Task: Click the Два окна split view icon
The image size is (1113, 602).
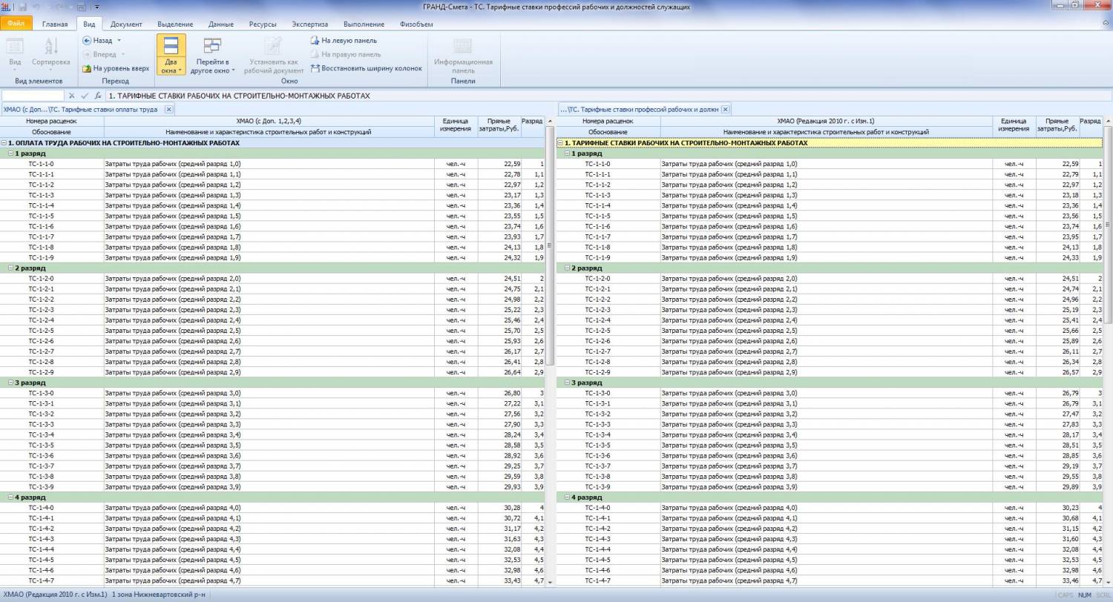Action: (171, 46)
